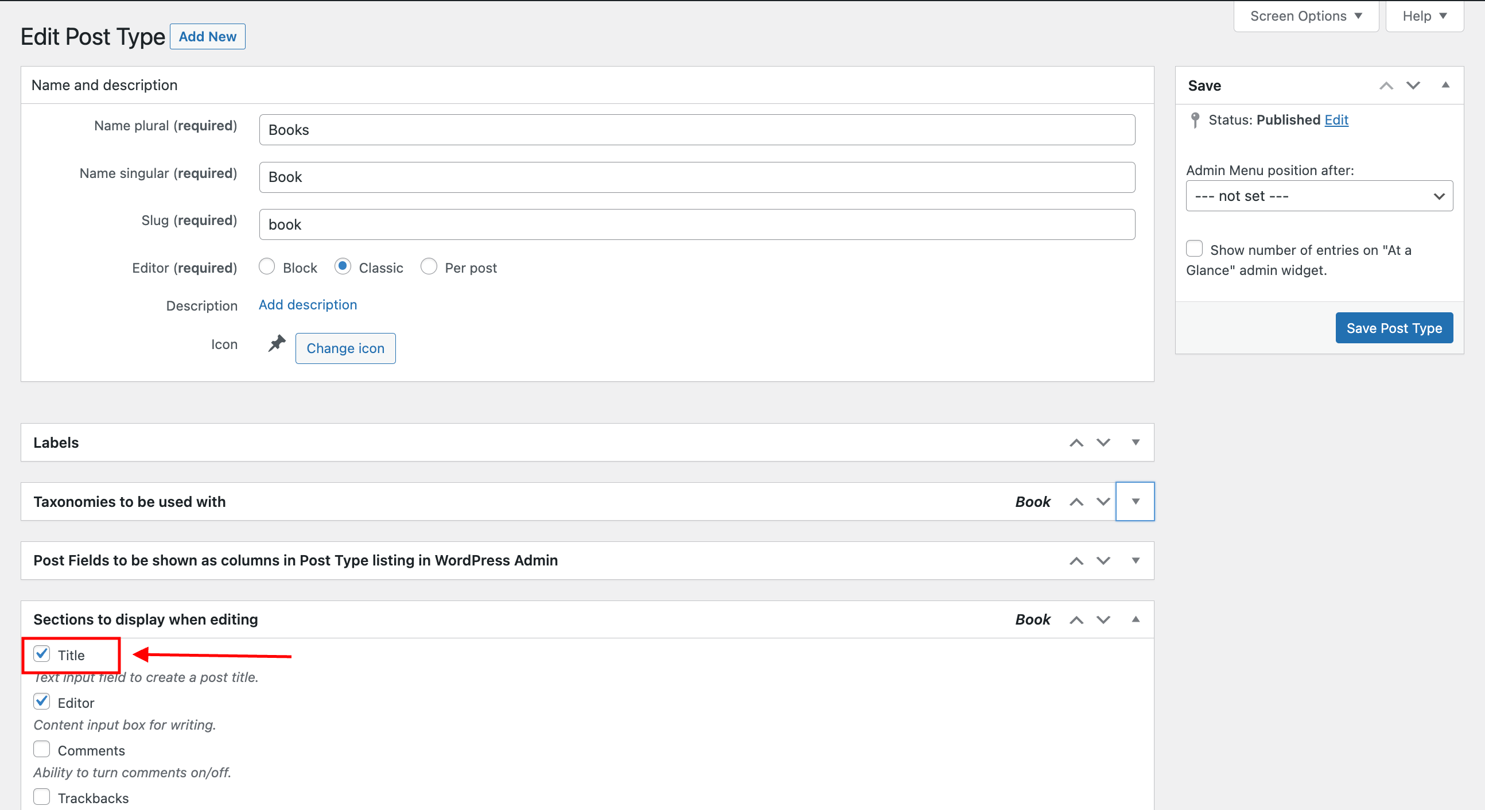Collapse Sections to display when editing panel
Viewport: 1485px width, 810px height.
point(1135,619)
